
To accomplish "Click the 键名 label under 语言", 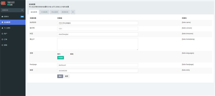I will pos(59,54).
